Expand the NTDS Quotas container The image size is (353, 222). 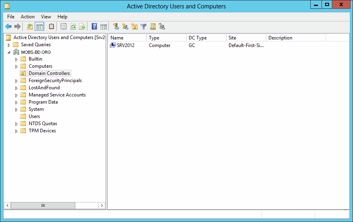pyautogui.click(x=16, y=124)
